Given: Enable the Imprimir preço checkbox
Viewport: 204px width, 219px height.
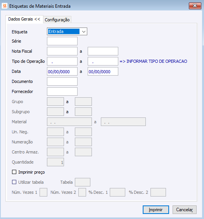Looking at the screenshot, I should [x=14, y=172].
